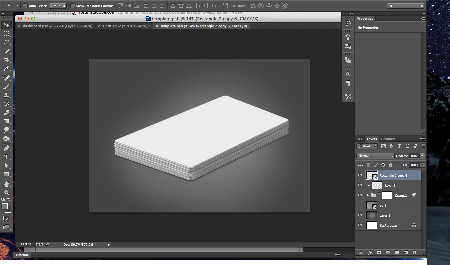This screenshot has width=450, height=265.
Task: Toggle lock transparent pixels
Action: [x=368, y=165]
